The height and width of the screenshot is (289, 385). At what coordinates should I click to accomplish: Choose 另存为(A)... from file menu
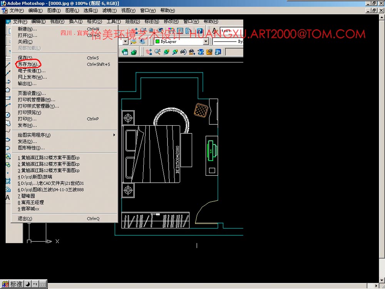64,64
